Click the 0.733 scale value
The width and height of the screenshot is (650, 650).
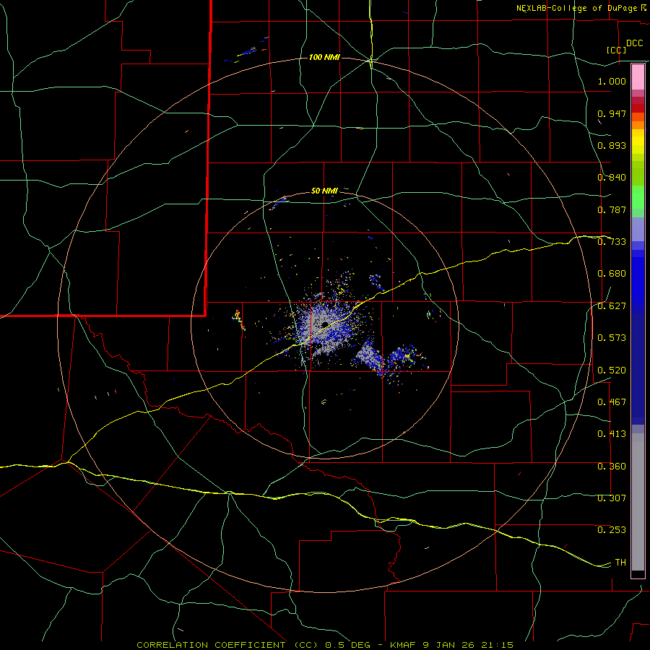pos(612,242)
